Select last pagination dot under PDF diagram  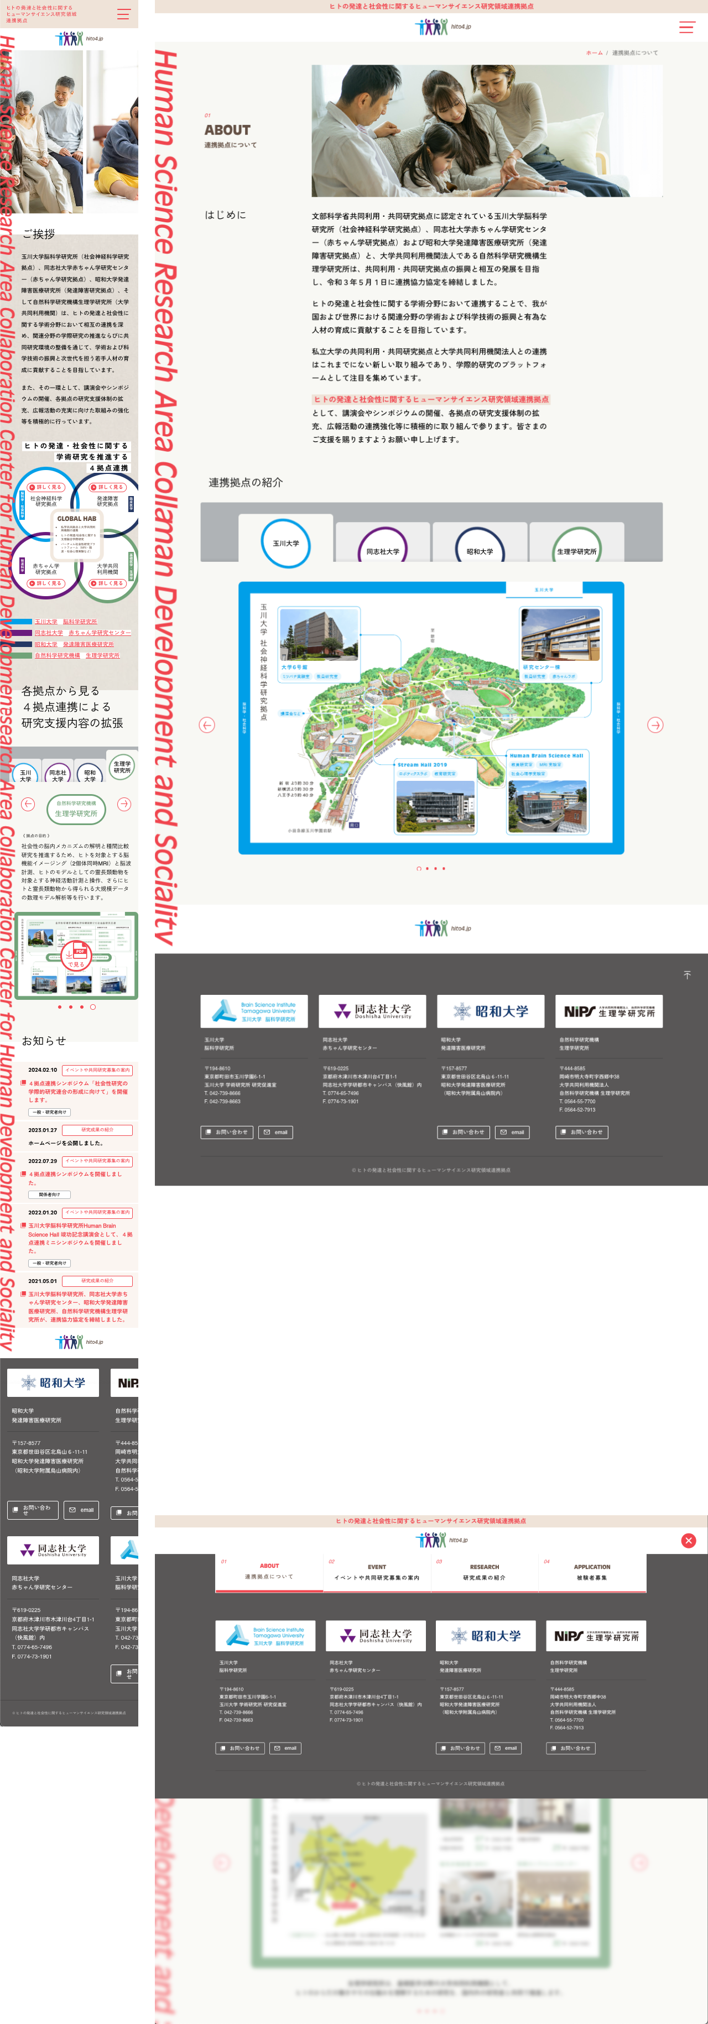[x=93, y=1006]
